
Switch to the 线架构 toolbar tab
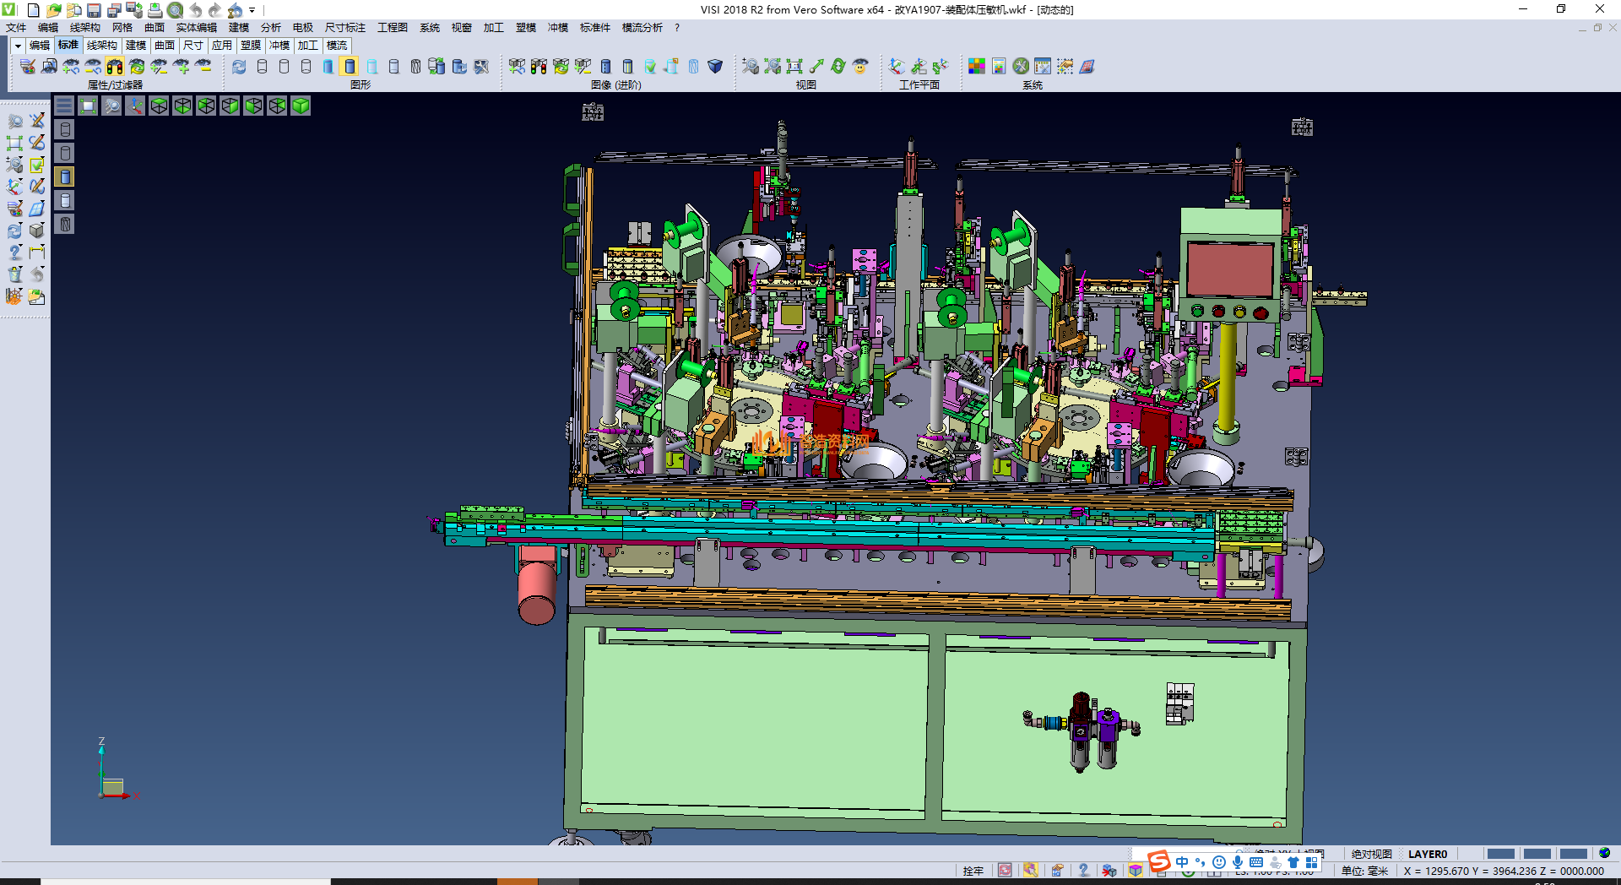coord(101,46)
